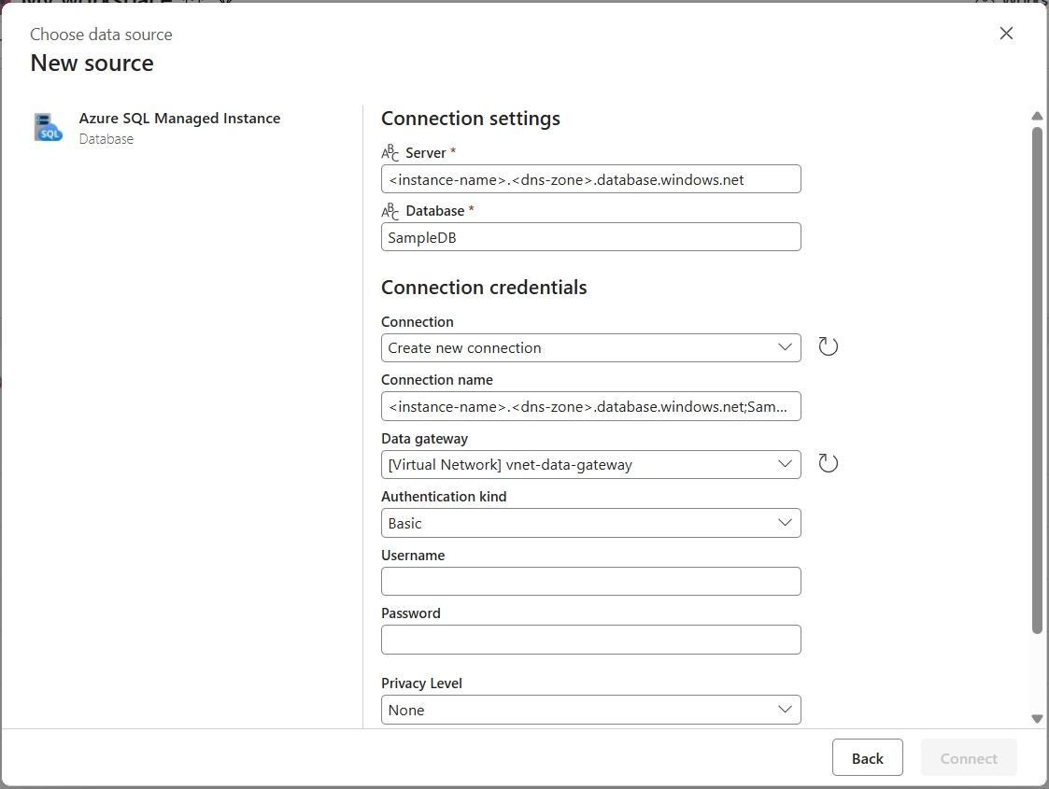Click the Azure SQL Managed Instance database icon
The image size is (1049, 789).
(x=48, y=128)
